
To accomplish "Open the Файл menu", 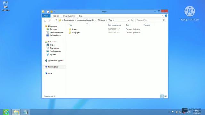I will coord(46,16).
